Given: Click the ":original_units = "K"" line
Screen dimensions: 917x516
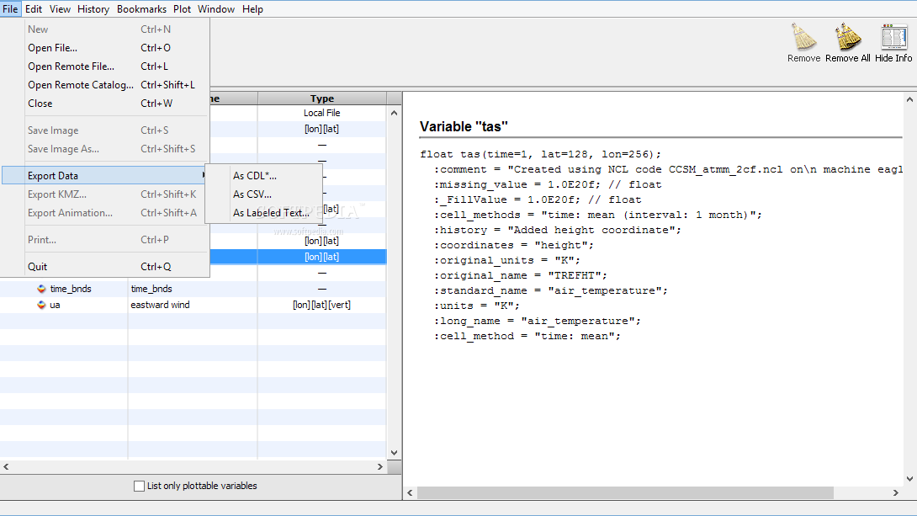Looking at the screenshot, I should (507, 260).
